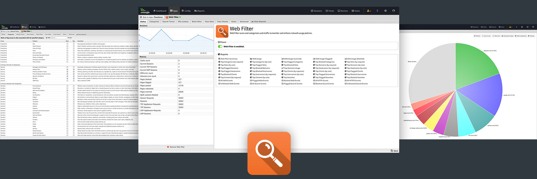
Task: Click Add to Dashboard in right window
Action: [x=521, y=36]
